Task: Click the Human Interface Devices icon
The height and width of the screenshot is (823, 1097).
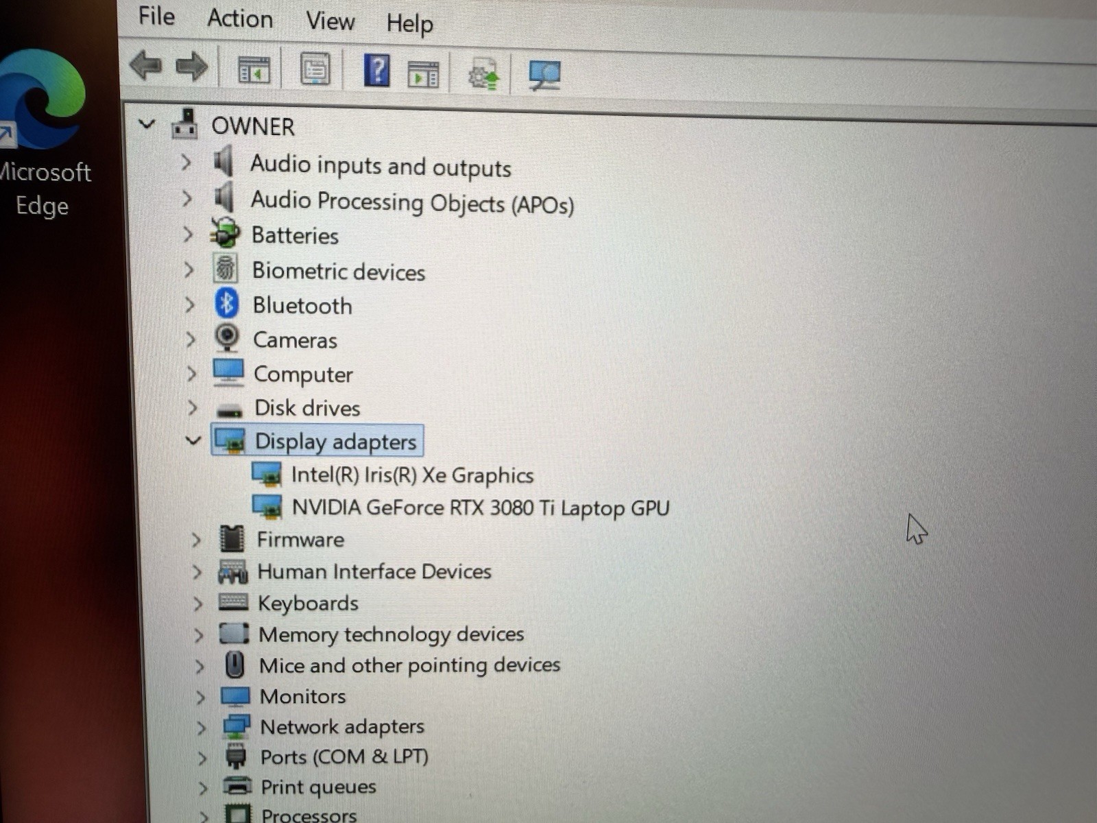Action: 233,571
